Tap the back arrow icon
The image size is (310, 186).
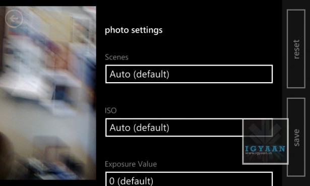pyautogui.click(x=14, y=19)
